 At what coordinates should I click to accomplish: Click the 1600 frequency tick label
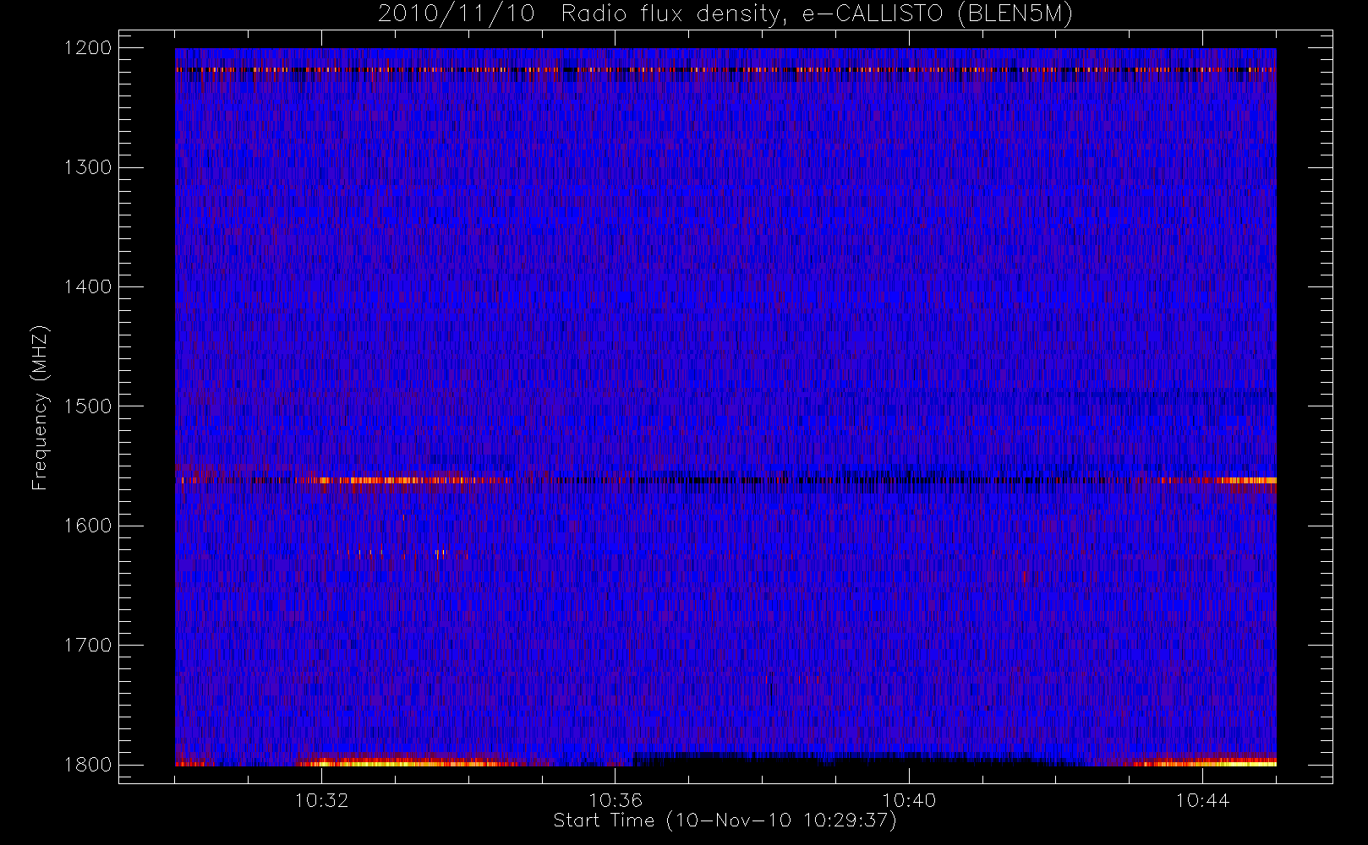(x=88, y=526)
